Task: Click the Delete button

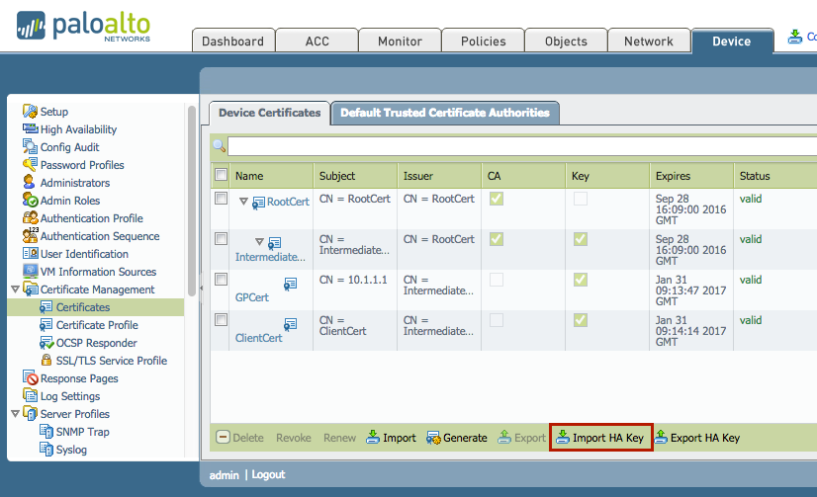Action: click(240, 438)
